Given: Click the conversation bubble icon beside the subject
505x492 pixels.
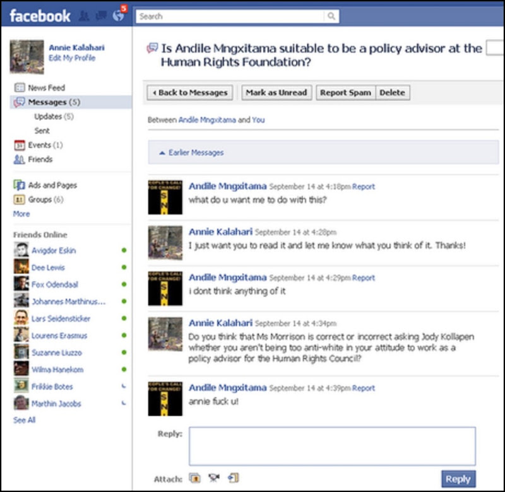Looking at the screenshot, I should point(152,48).
